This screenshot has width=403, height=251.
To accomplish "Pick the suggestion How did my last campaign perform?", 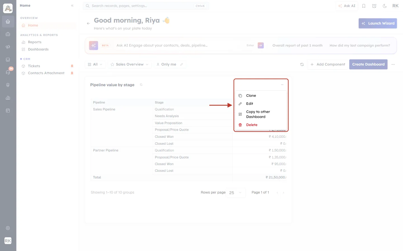I will tap(360, 45).
